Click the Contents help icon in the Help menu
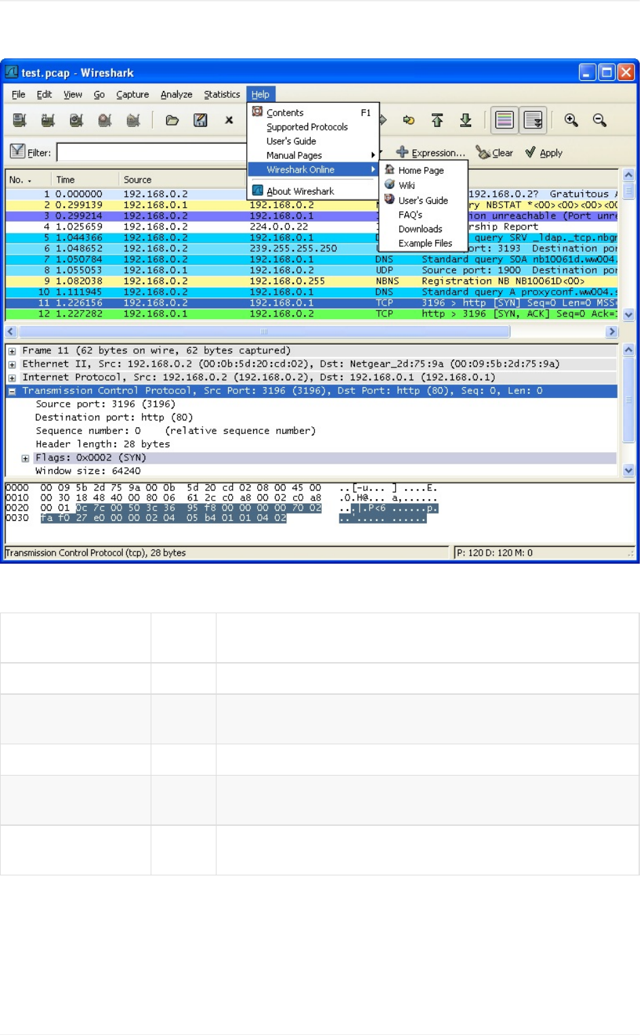The image size is (640, 1035). 257,112
